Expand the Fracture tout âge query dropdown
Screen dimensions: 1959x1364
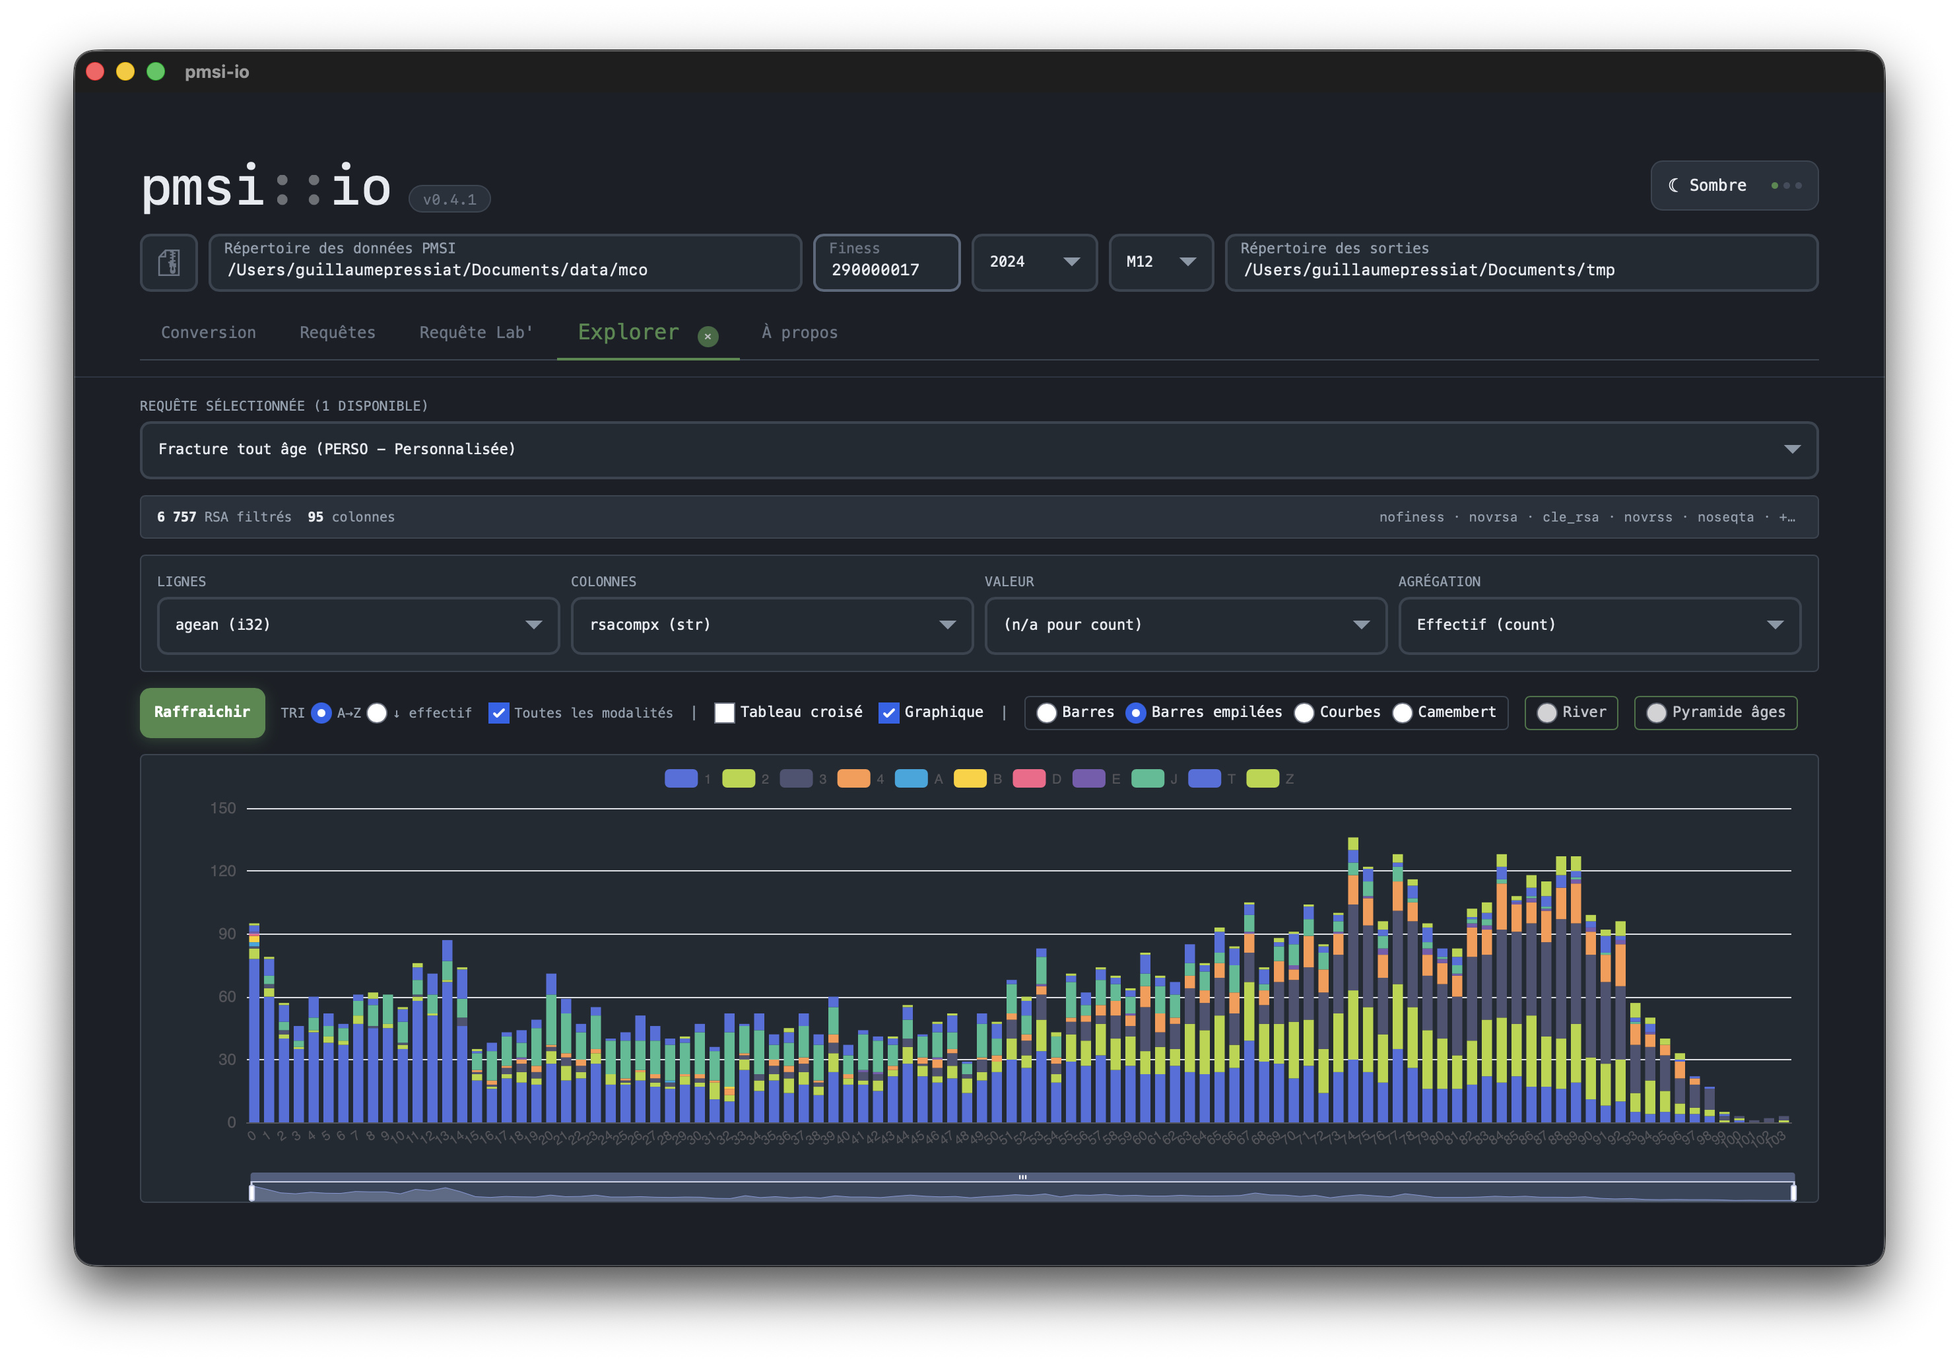coord(979,450)
